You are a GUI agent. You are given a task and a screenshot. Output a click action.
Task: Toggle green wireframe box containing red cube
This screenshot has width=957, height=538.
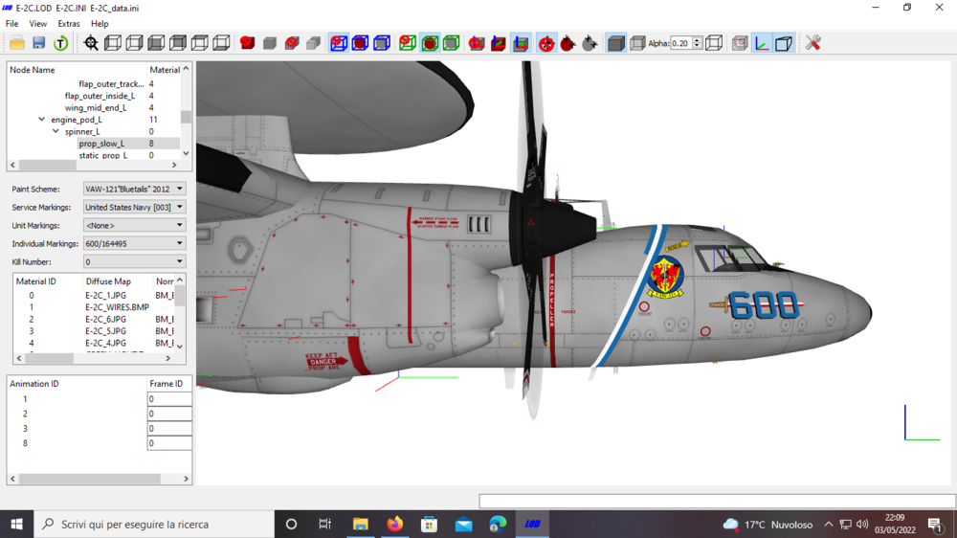pyautogui.click(x=430, y=43)
